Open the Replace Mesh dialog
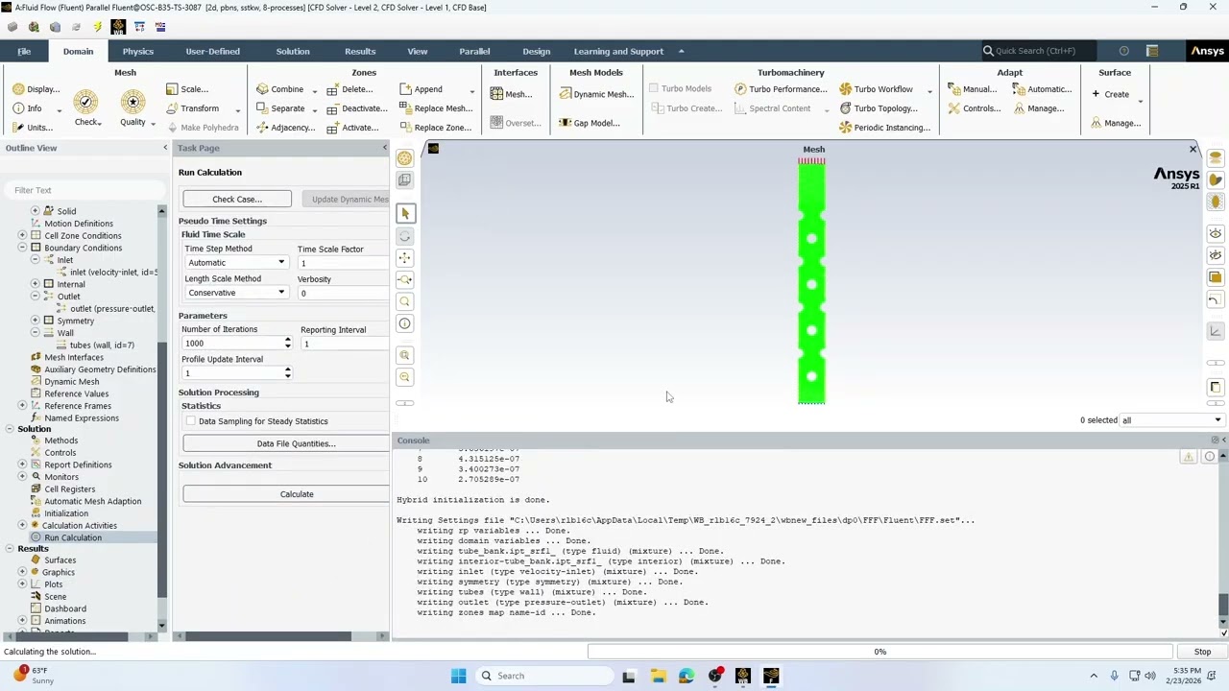The height and width of the screenshot is (691, 1229). (436, 108)
